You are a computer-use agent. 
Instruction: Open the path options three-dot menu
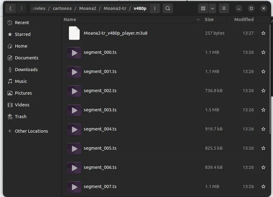point(154,8)
